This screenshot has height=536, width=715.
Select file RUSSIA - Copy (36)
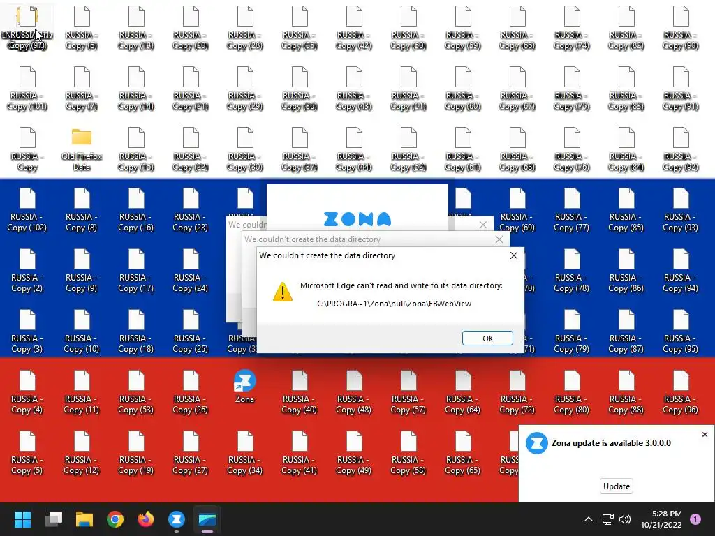click(299, 89)
